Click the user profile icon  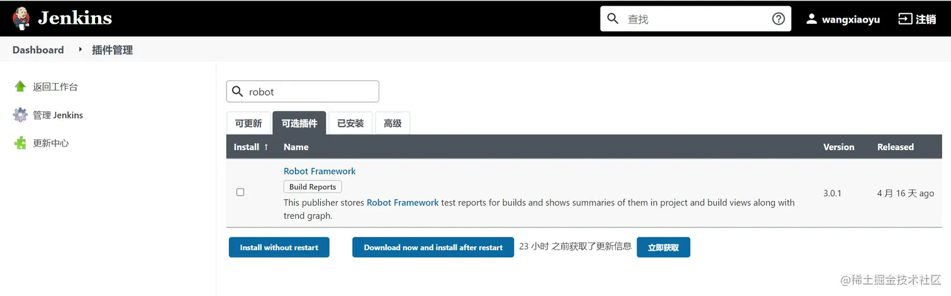point(812,19)
